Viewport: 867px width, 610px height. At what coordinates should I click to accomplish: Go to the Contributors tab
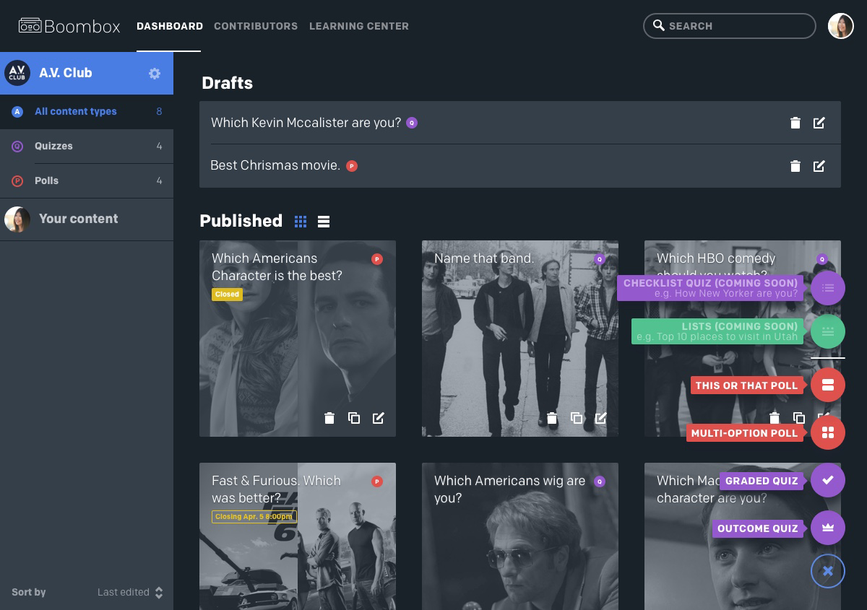tap(256, 26)
